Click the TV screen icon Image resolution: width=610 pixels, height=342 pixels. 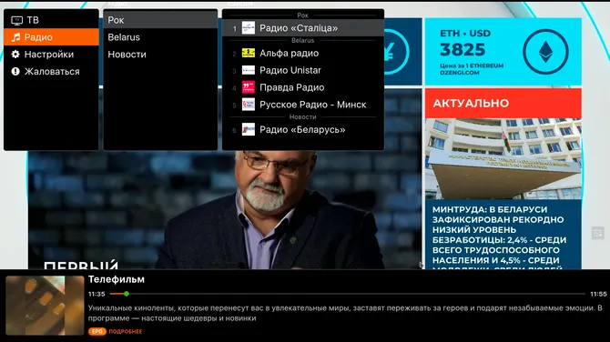click(16, 20)
